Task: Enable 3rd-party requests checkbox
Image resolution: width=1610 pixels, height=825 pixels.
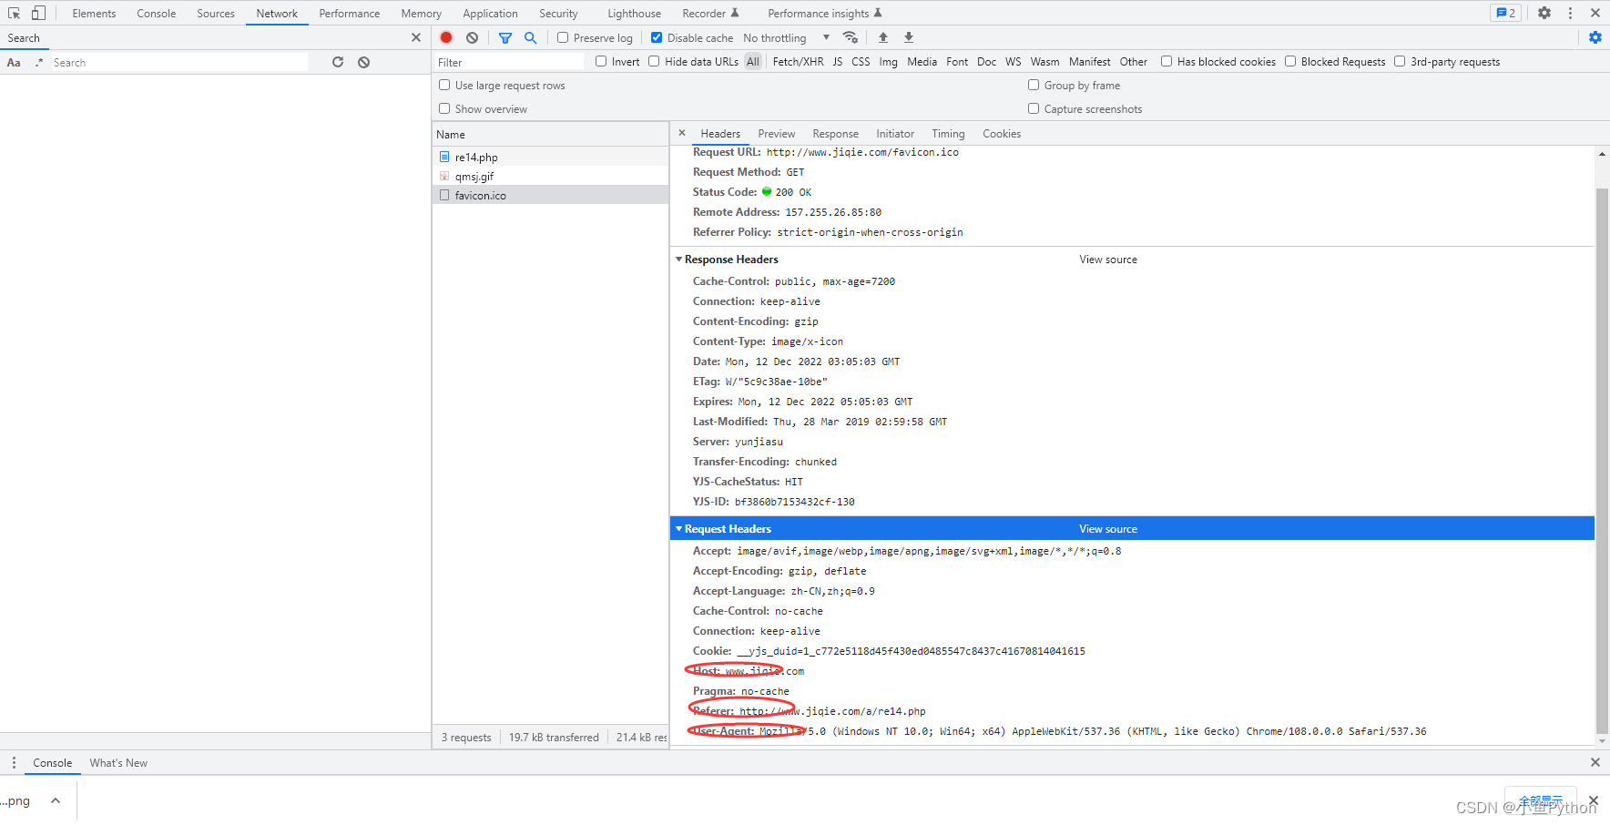Action: (x=1400, y=61)
